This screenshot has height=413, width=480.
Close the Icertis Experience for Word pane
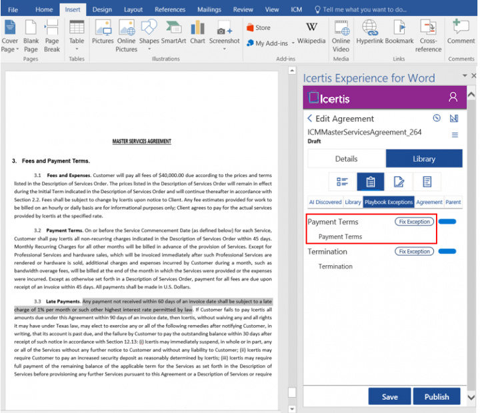tap(474, 75)
